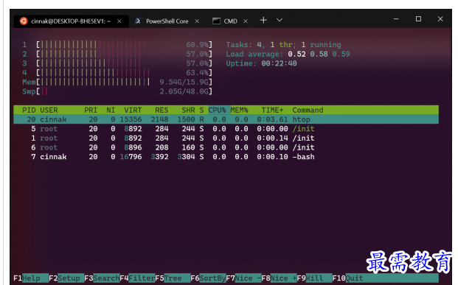Sort by the CPU% column header
Image resolution: width=458 pixels, height=285 pixels.
point(217,110)
